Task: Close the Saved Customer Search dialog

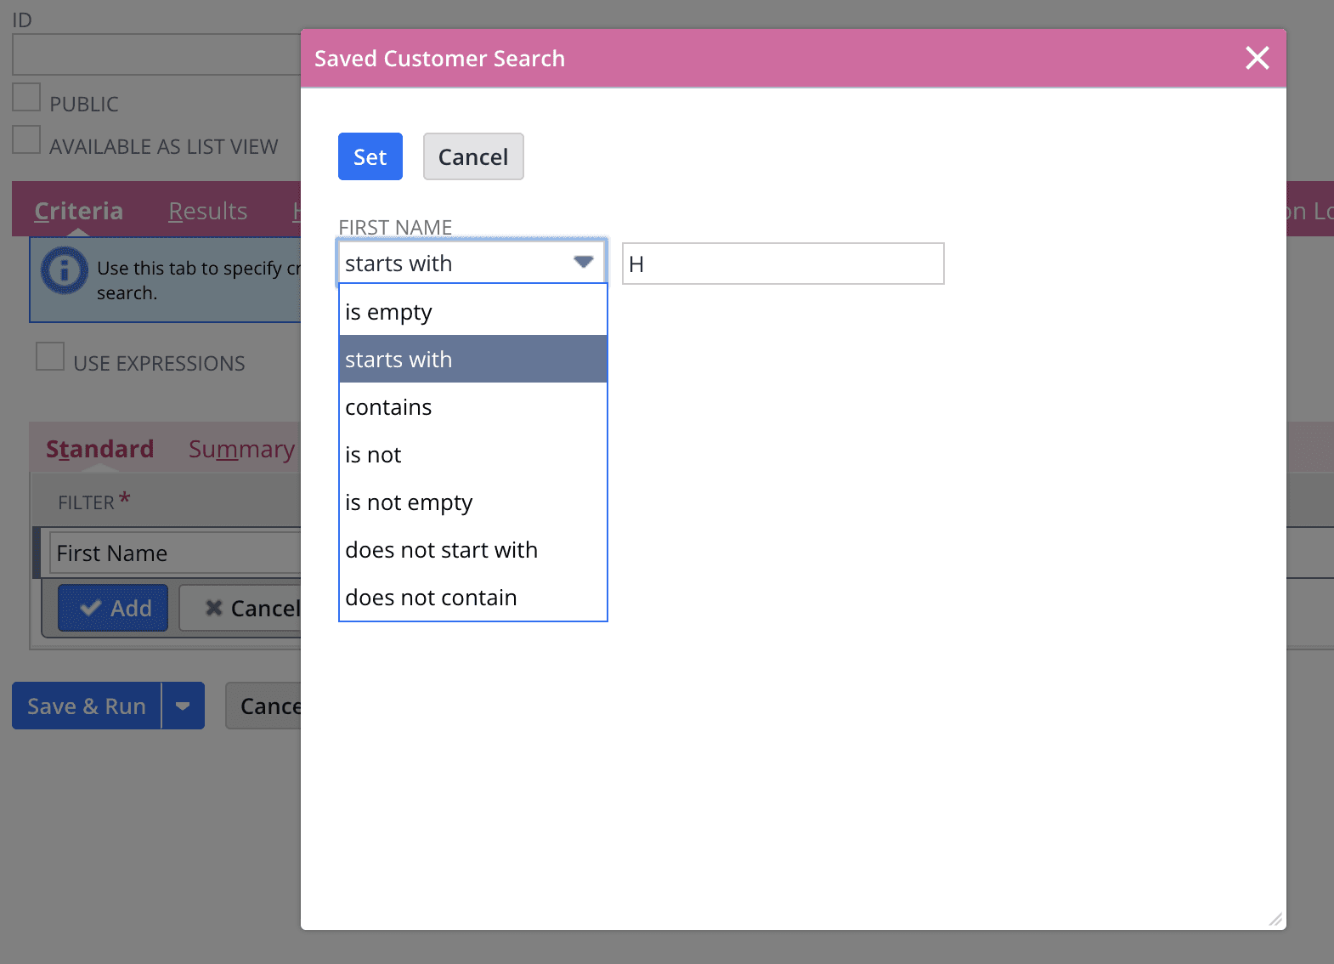Action: pos(1257,58)
